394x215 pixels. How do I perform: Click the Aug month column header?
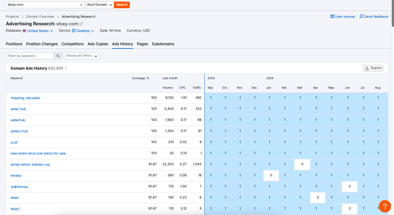click(377, 88)
